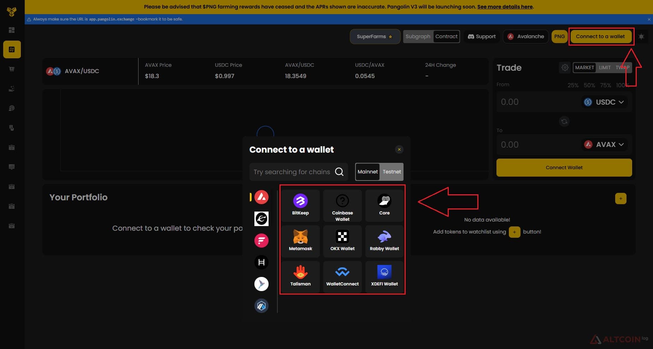
Task: Select WalletConnect option
Action: (342, 277)
